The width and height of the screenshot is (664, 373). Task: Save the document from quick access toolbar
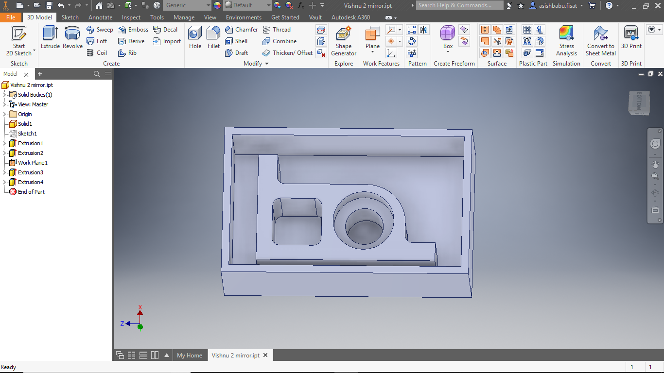coord(49,5)
